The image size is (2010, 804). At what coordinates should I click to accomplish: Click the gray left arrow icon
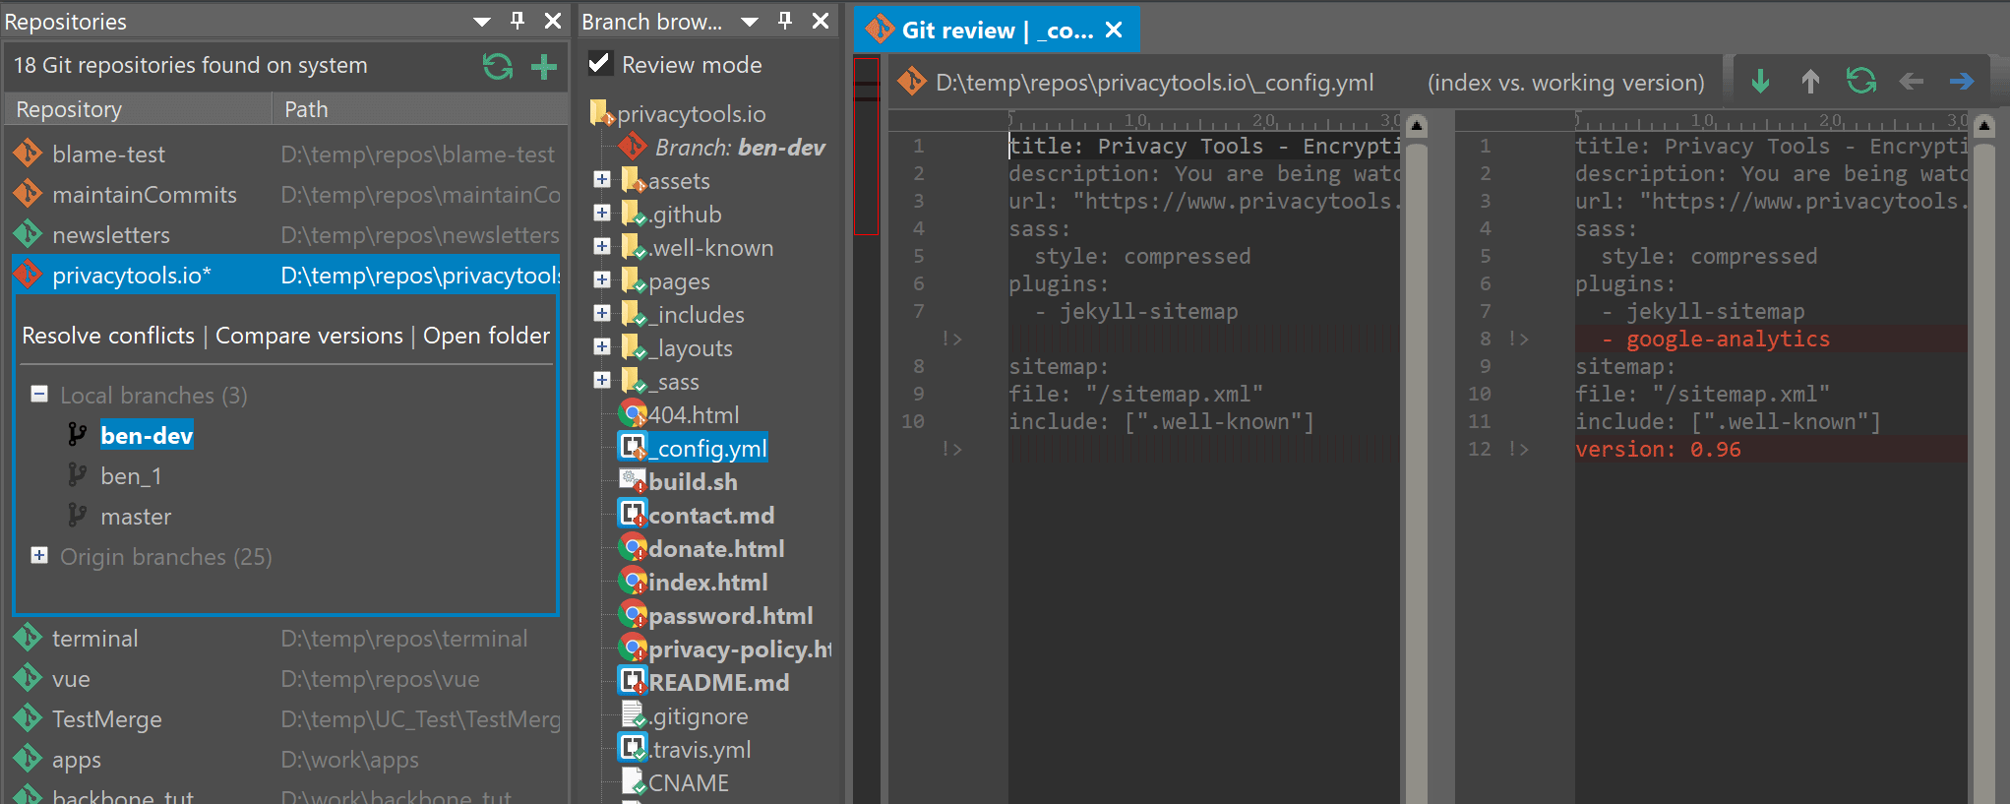1911,82
